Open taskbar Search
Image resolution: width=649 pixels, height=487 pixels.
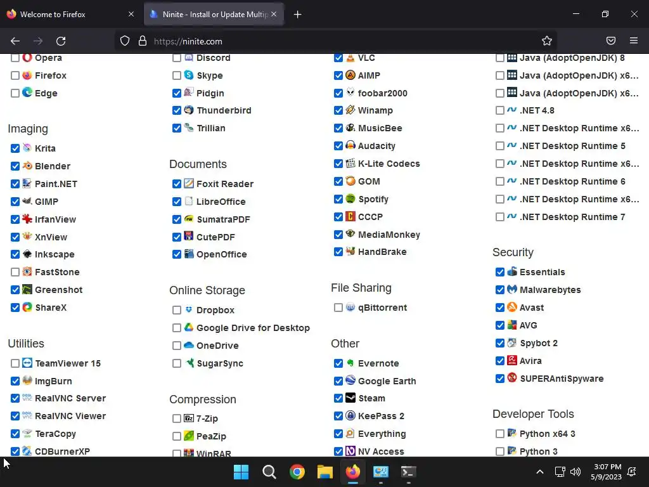point(269,472)
